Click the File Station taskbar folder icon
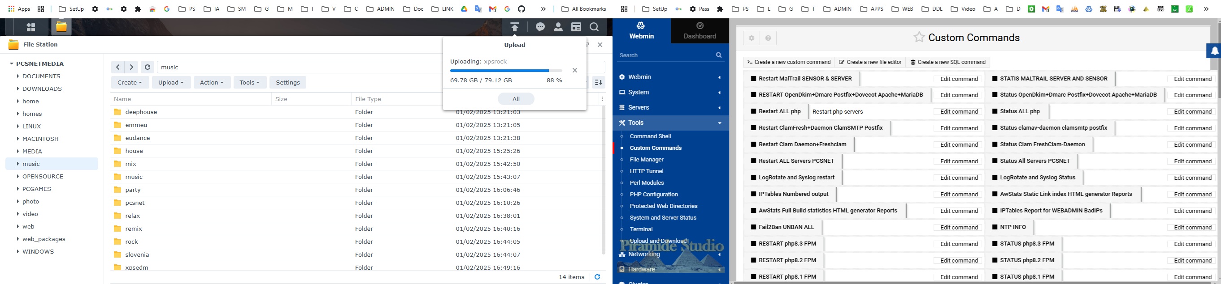 [x=61, y=27]
